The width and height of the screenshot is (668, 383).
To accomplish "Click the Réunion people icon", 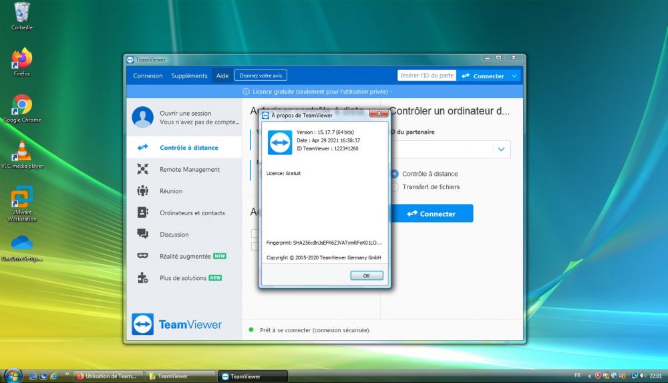I will pos(143,190).
